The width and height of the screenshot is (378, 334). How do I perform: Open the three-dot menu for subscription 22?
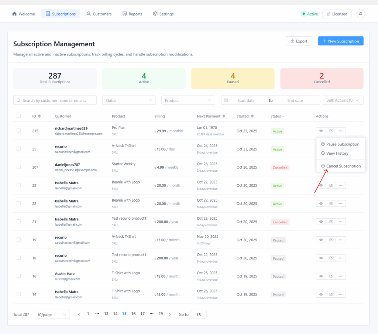tap(341, 203)
